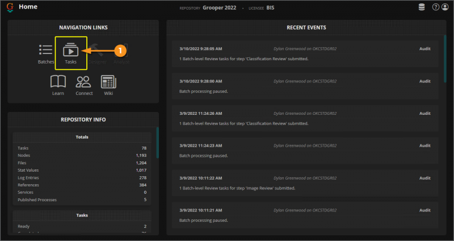Open the user account icon

pyautogui.click(x=445, y=7)
